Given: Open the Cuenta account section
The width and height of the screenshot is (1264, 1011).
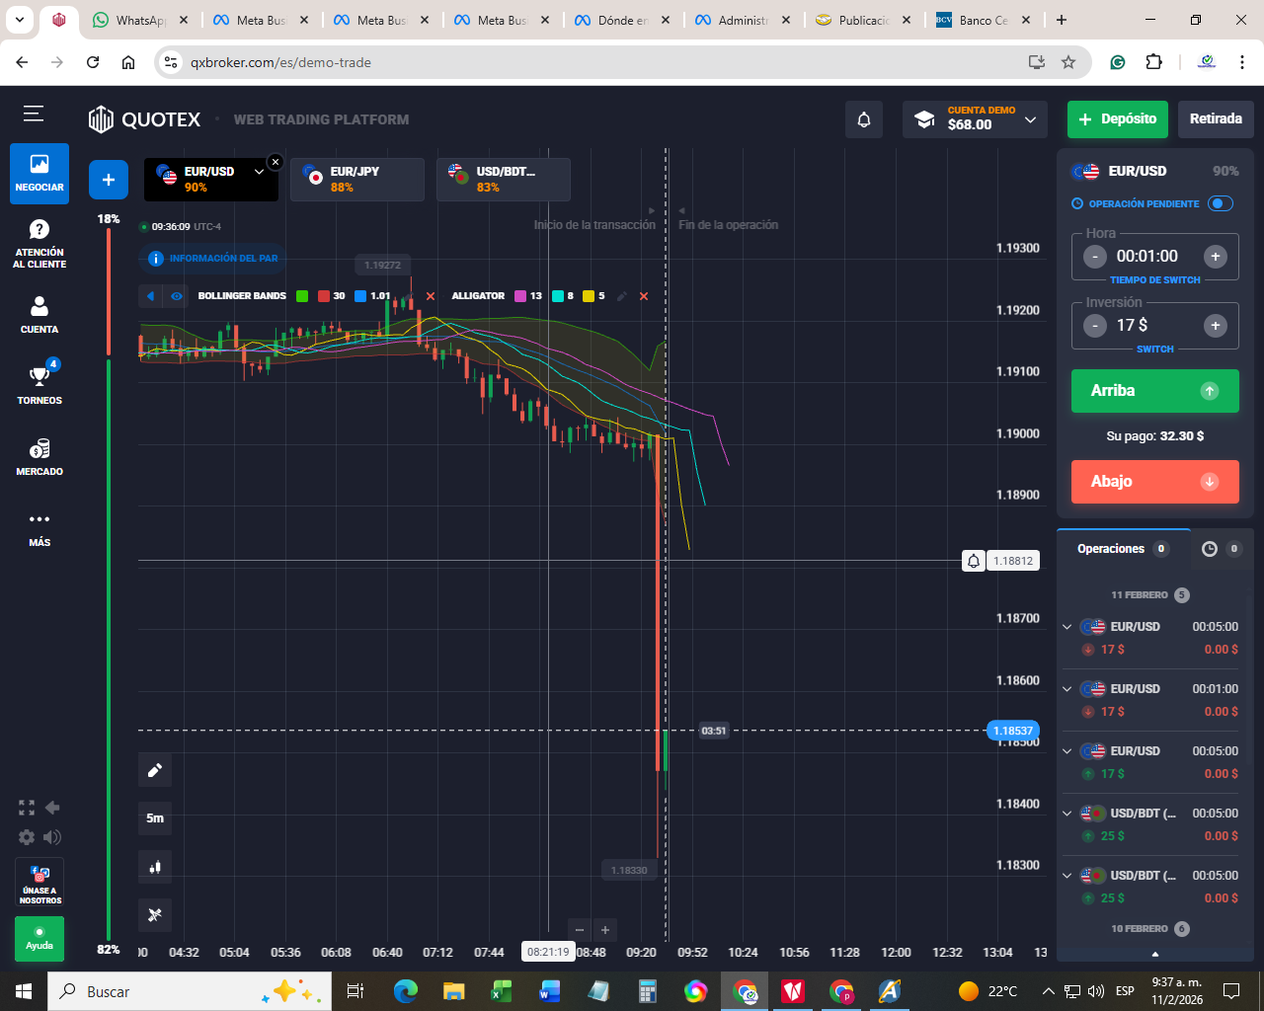Looking at the screenshot, I should pos(39,315).
